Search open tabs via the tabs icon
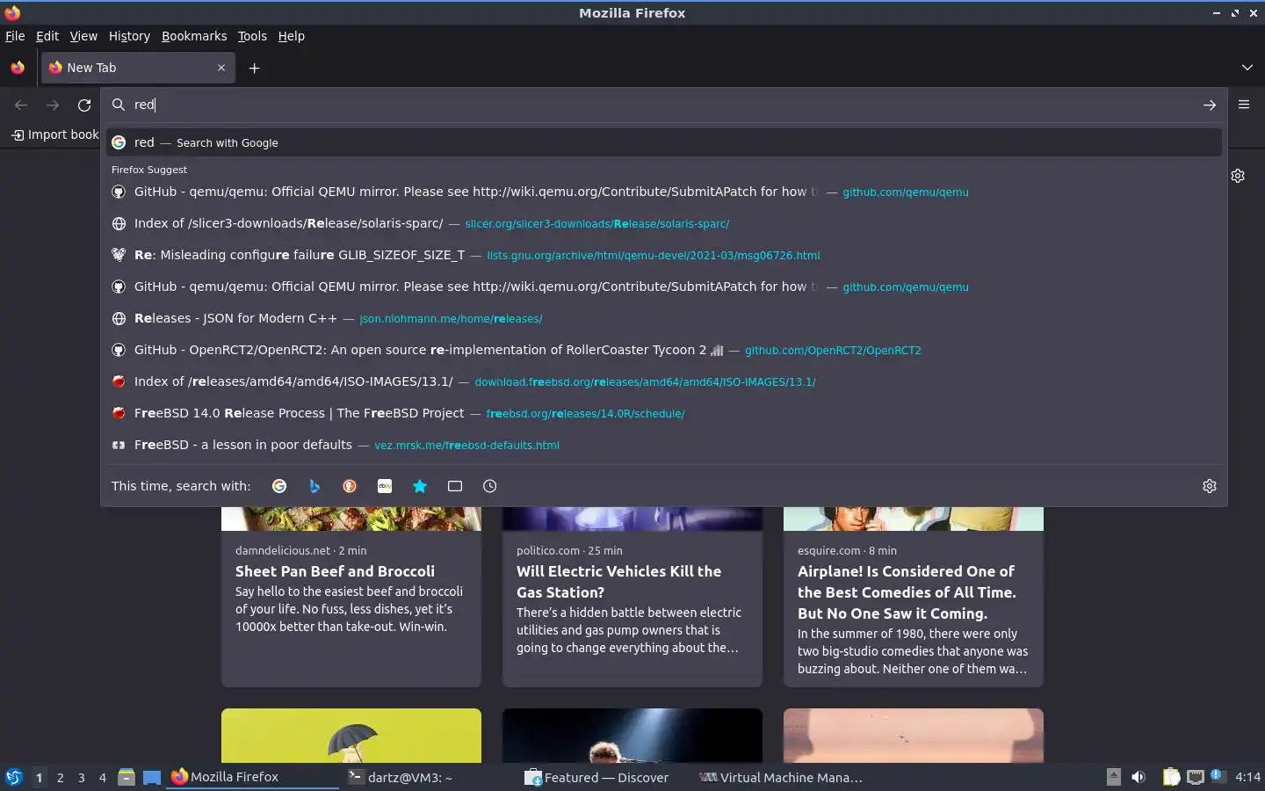The width and height of the screenshot is (1265, 791). (455, 486)
